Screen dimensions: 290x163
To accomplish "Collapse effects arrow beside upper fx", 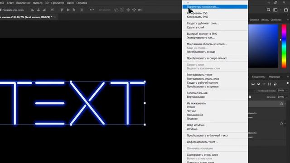I will (x=285, y=104).
